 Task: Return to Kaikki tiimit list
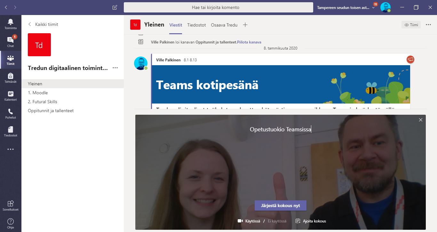coord(43,24)
